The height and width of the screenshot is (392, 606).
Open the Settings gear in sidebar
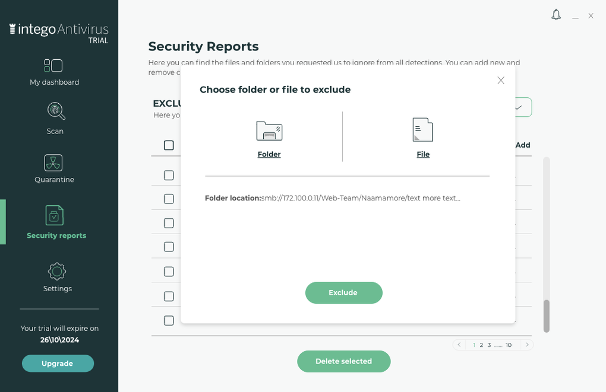click(x=57, y=278)
